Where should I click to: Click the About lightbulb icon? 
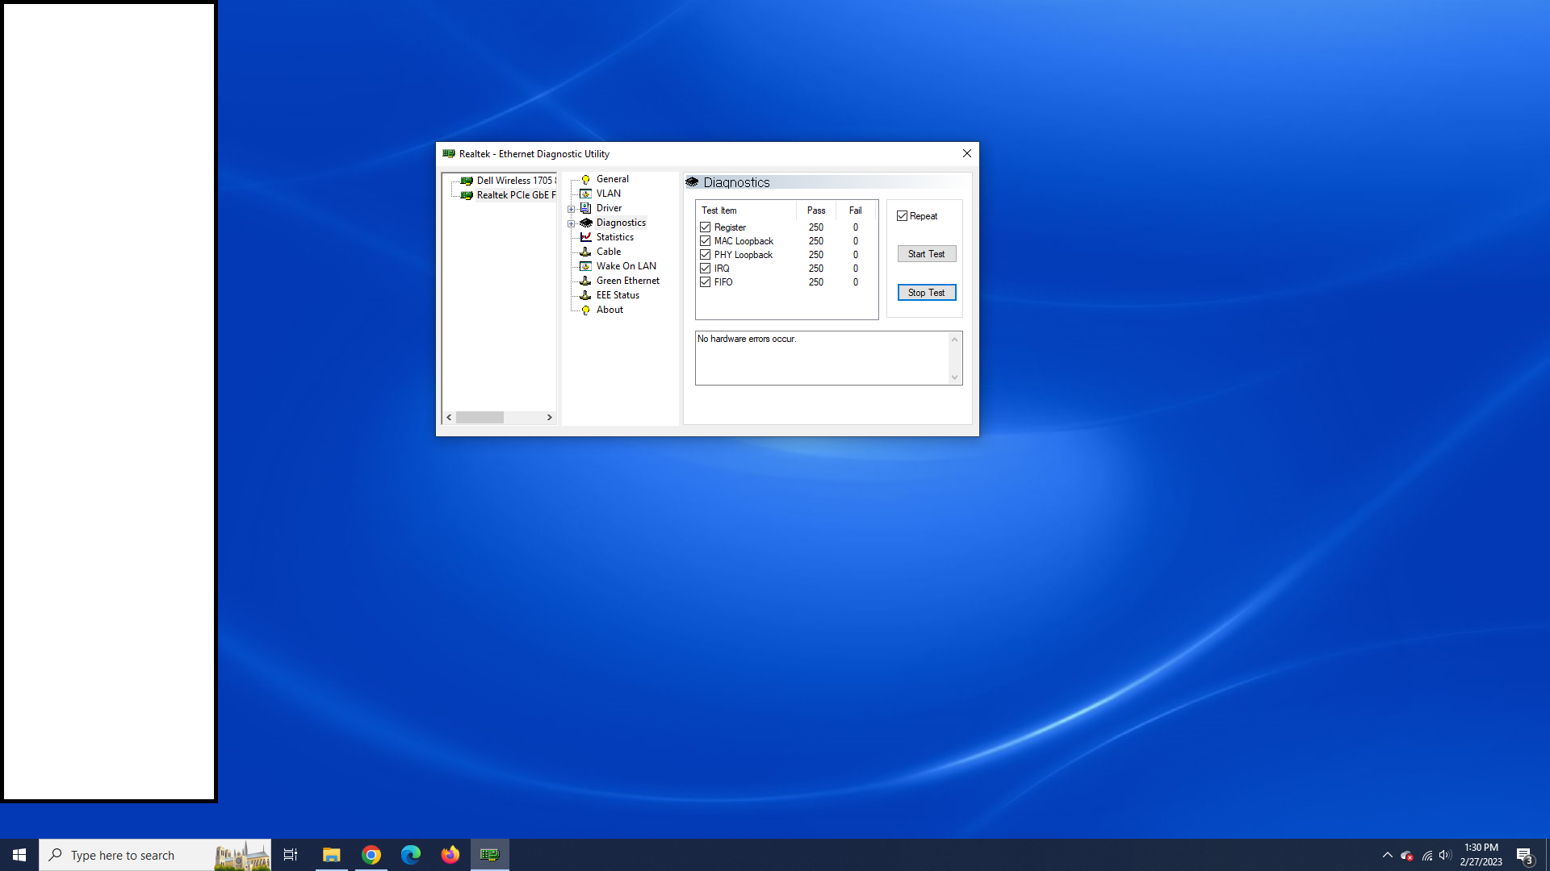(x=586, y=310)
